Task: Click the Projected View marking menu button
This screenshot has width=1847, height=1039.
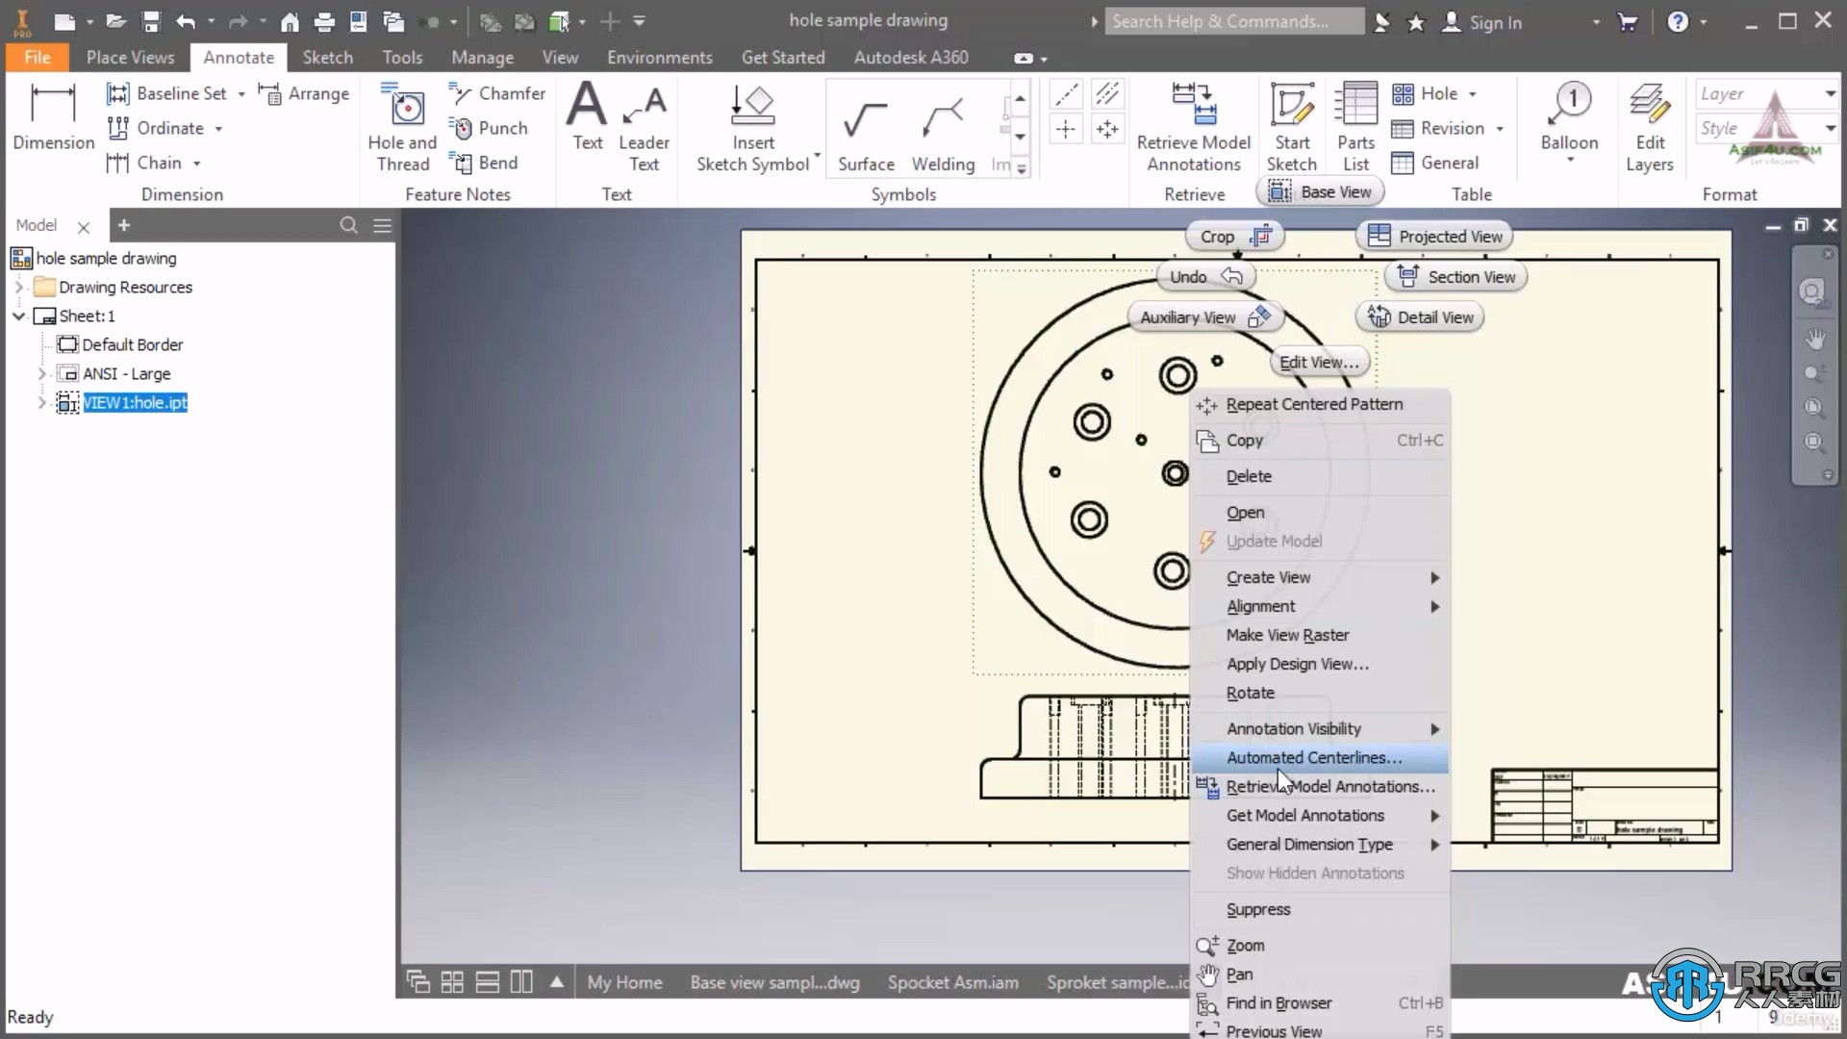Action: click(1434, 237)
